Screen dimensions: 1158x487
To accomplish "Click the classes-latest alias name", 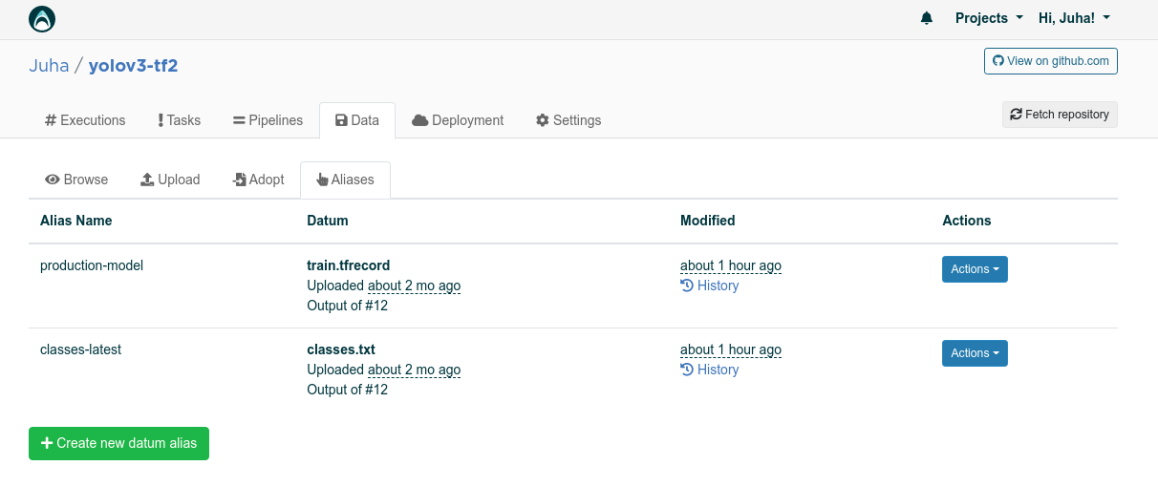I will pos(80,349).
